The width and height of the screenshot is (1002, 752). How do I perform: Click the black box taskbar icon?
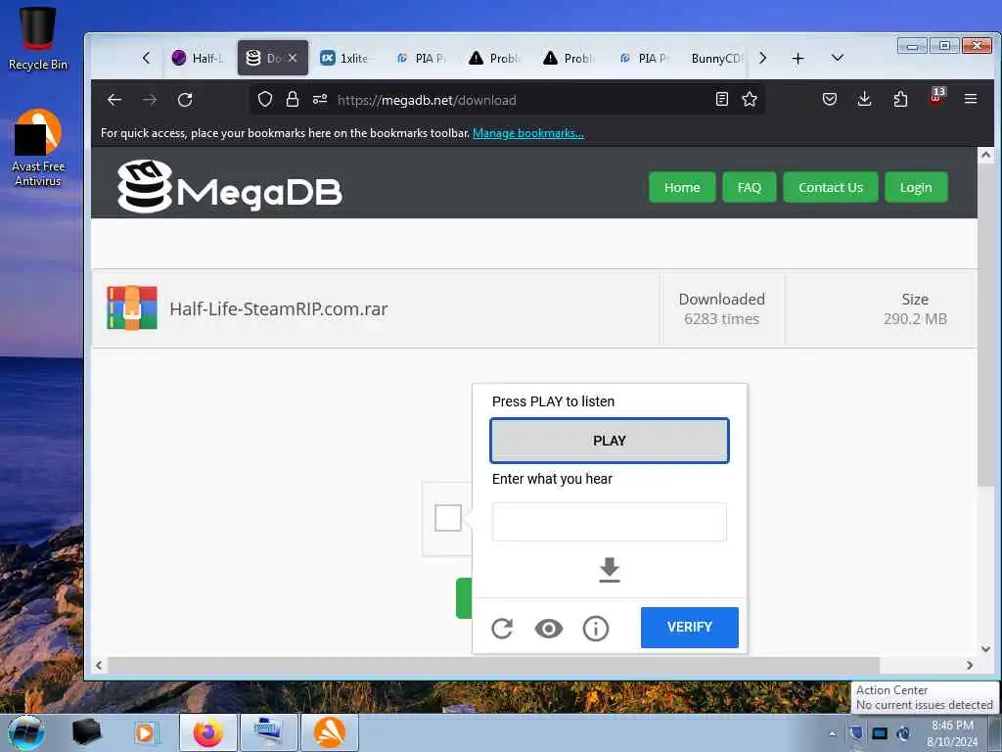click(x=86, y=732)
